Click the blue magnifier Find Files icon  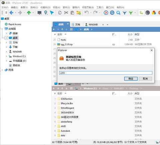point(118,13)
